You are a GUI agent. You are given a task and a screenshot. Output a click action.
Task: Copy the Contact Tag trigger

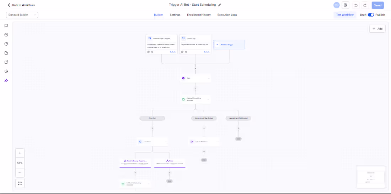pos(182,52)
